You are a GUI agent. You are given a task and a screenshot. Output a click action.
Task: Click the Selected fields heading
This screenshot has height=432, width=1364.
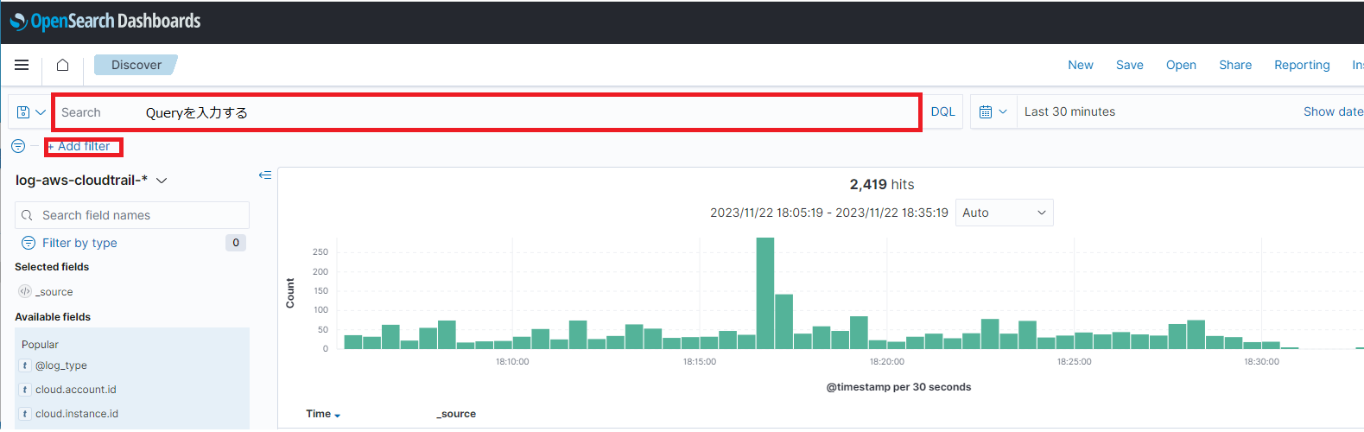(x=52, y=267)
